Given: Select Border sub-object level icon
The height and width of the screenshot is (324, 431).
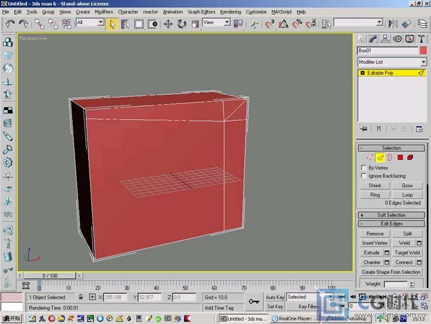Looking at the screenshot, I should point(390,158).
